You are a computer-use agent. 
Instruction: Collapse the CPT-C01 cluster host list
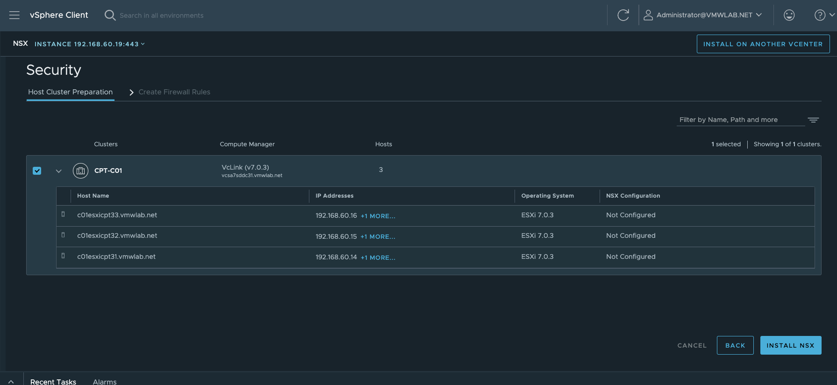[x=58, y=171]
